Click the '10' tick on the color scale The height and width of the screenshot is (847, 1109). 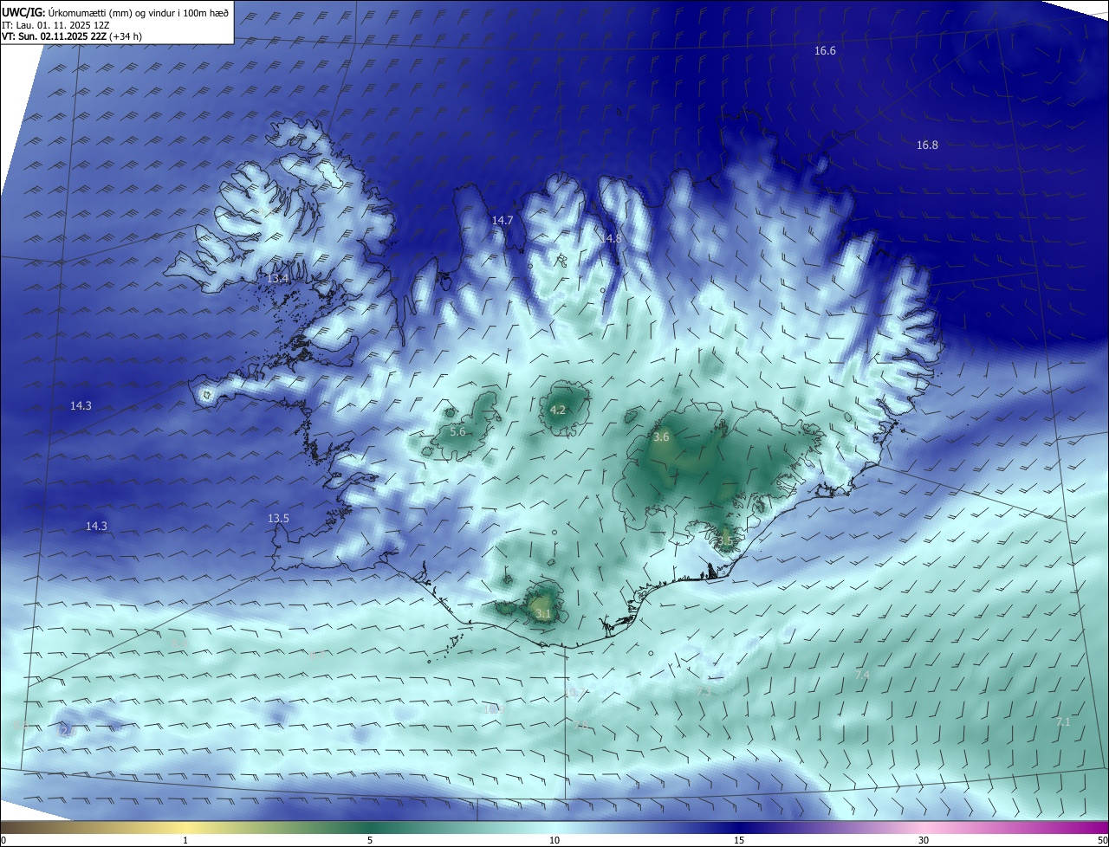point(554,840)
